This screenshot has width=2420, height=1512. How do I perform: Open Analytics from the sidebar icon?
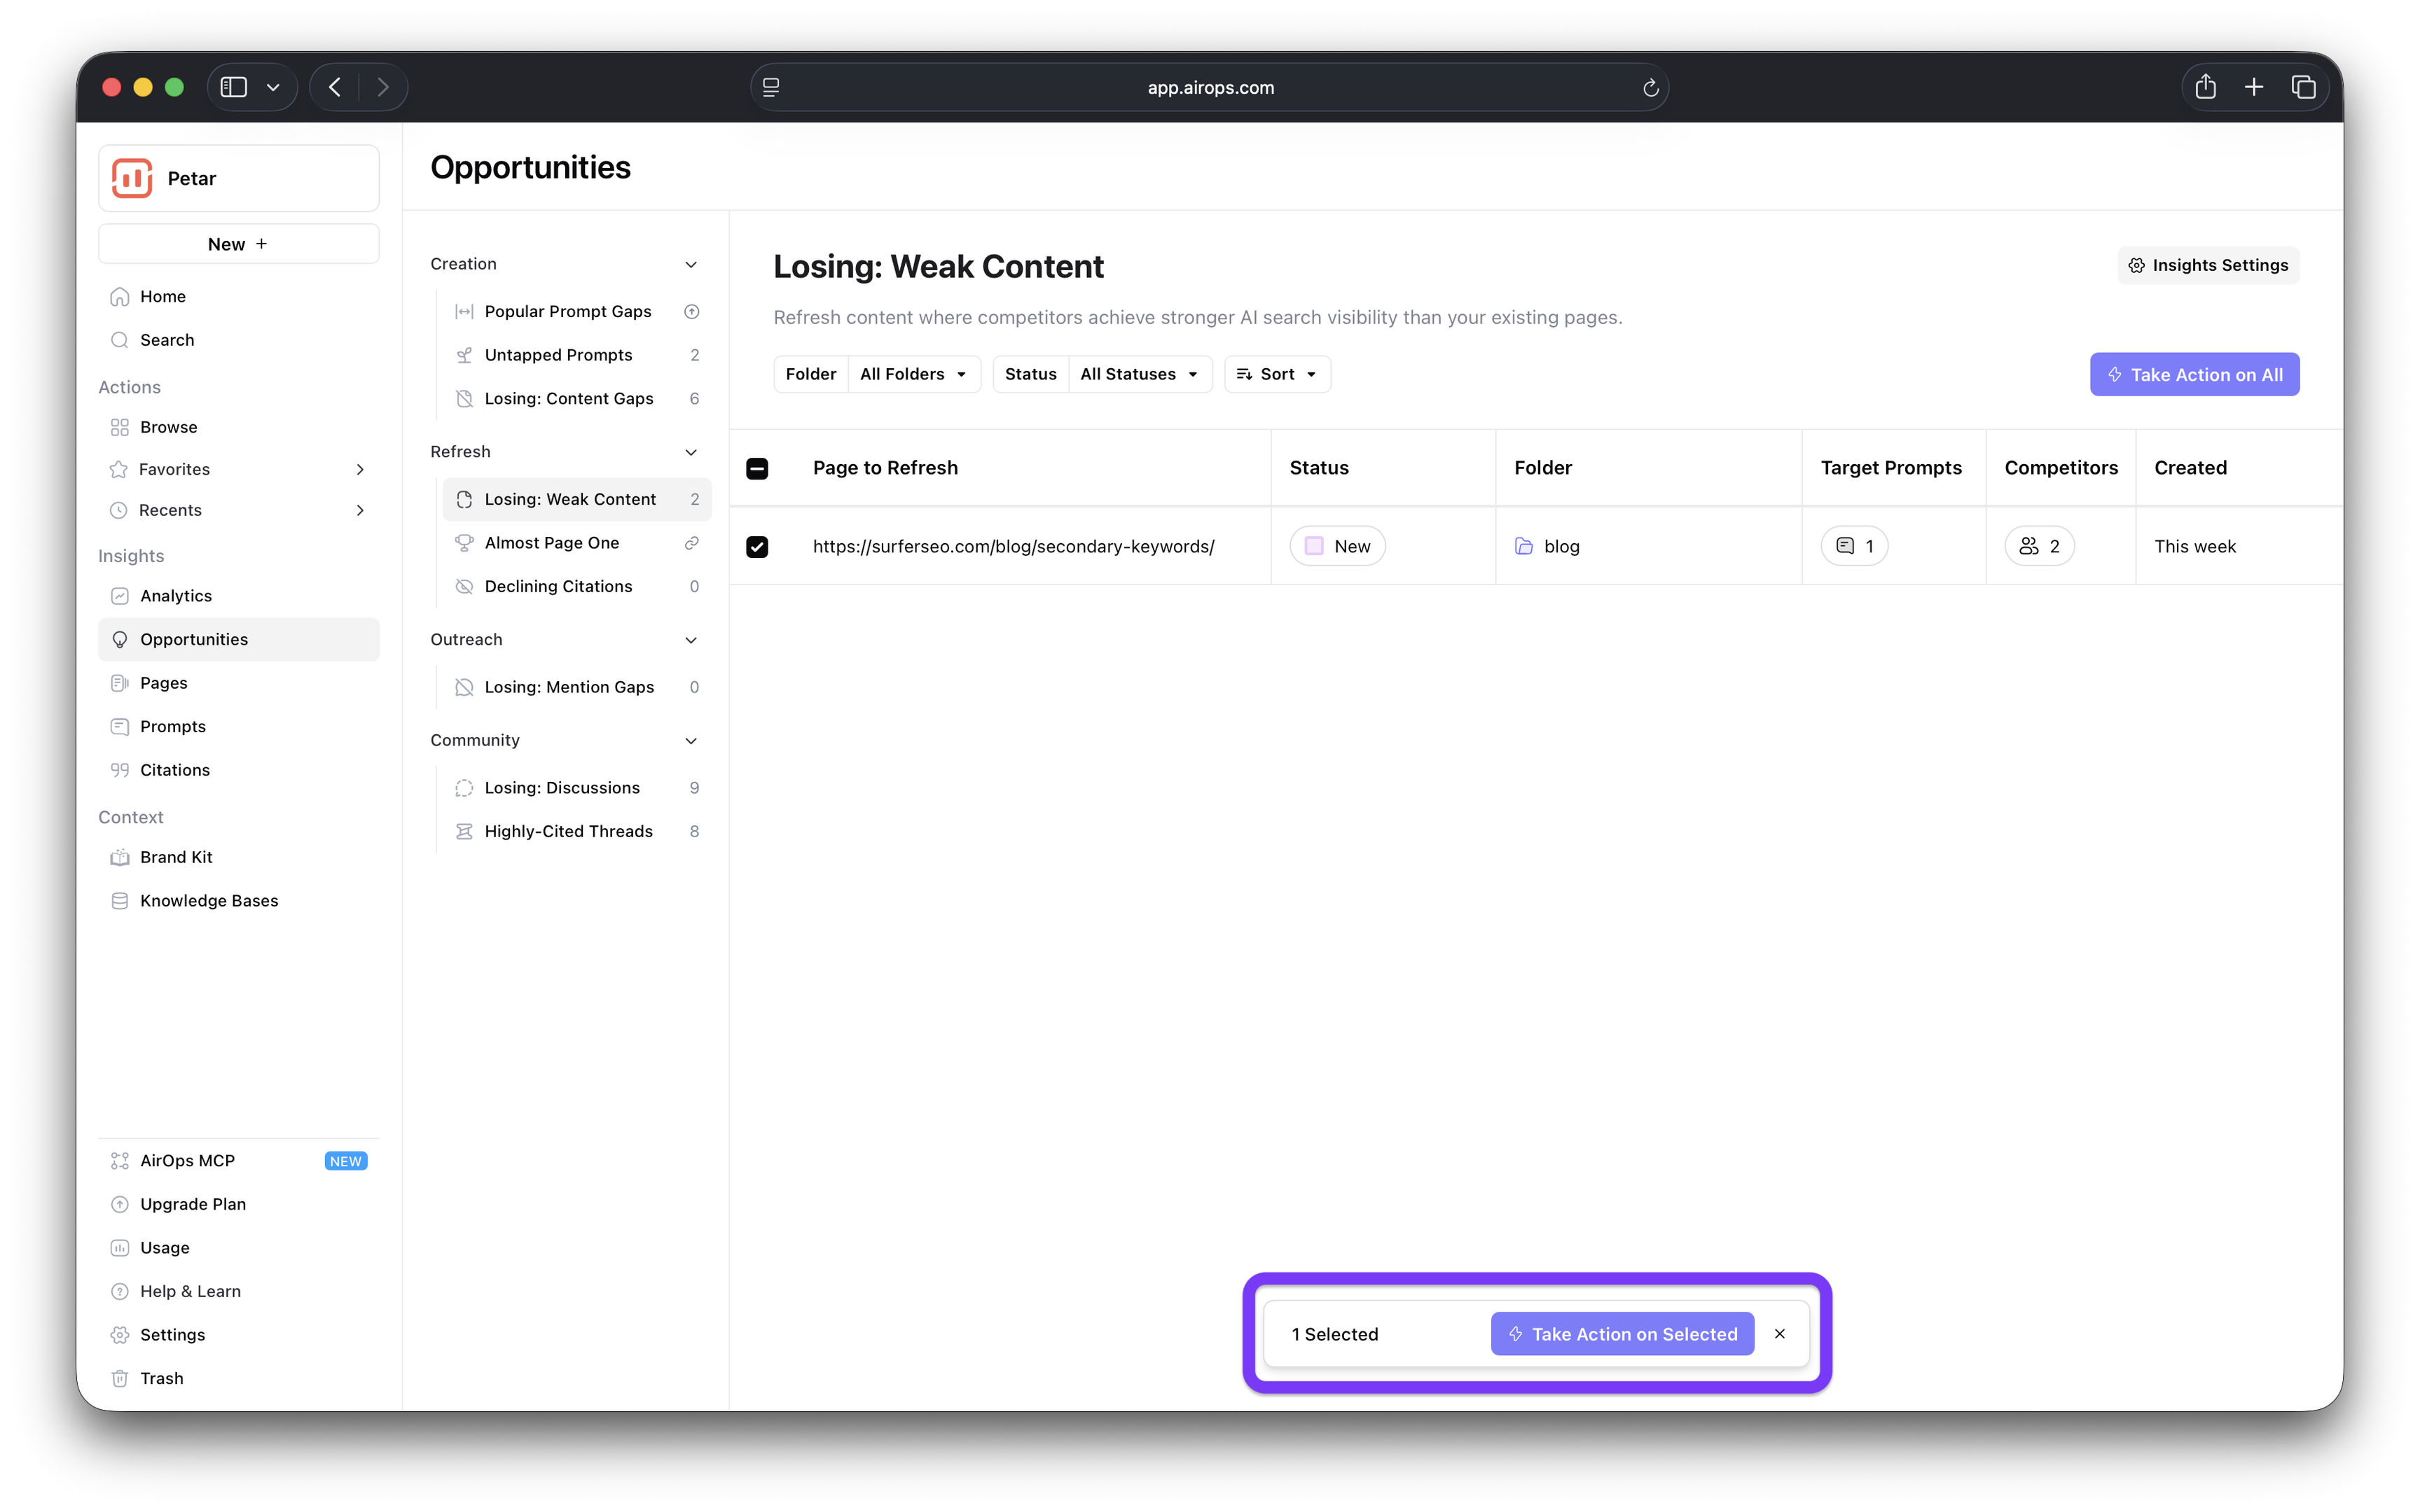(x=120, y=596)
